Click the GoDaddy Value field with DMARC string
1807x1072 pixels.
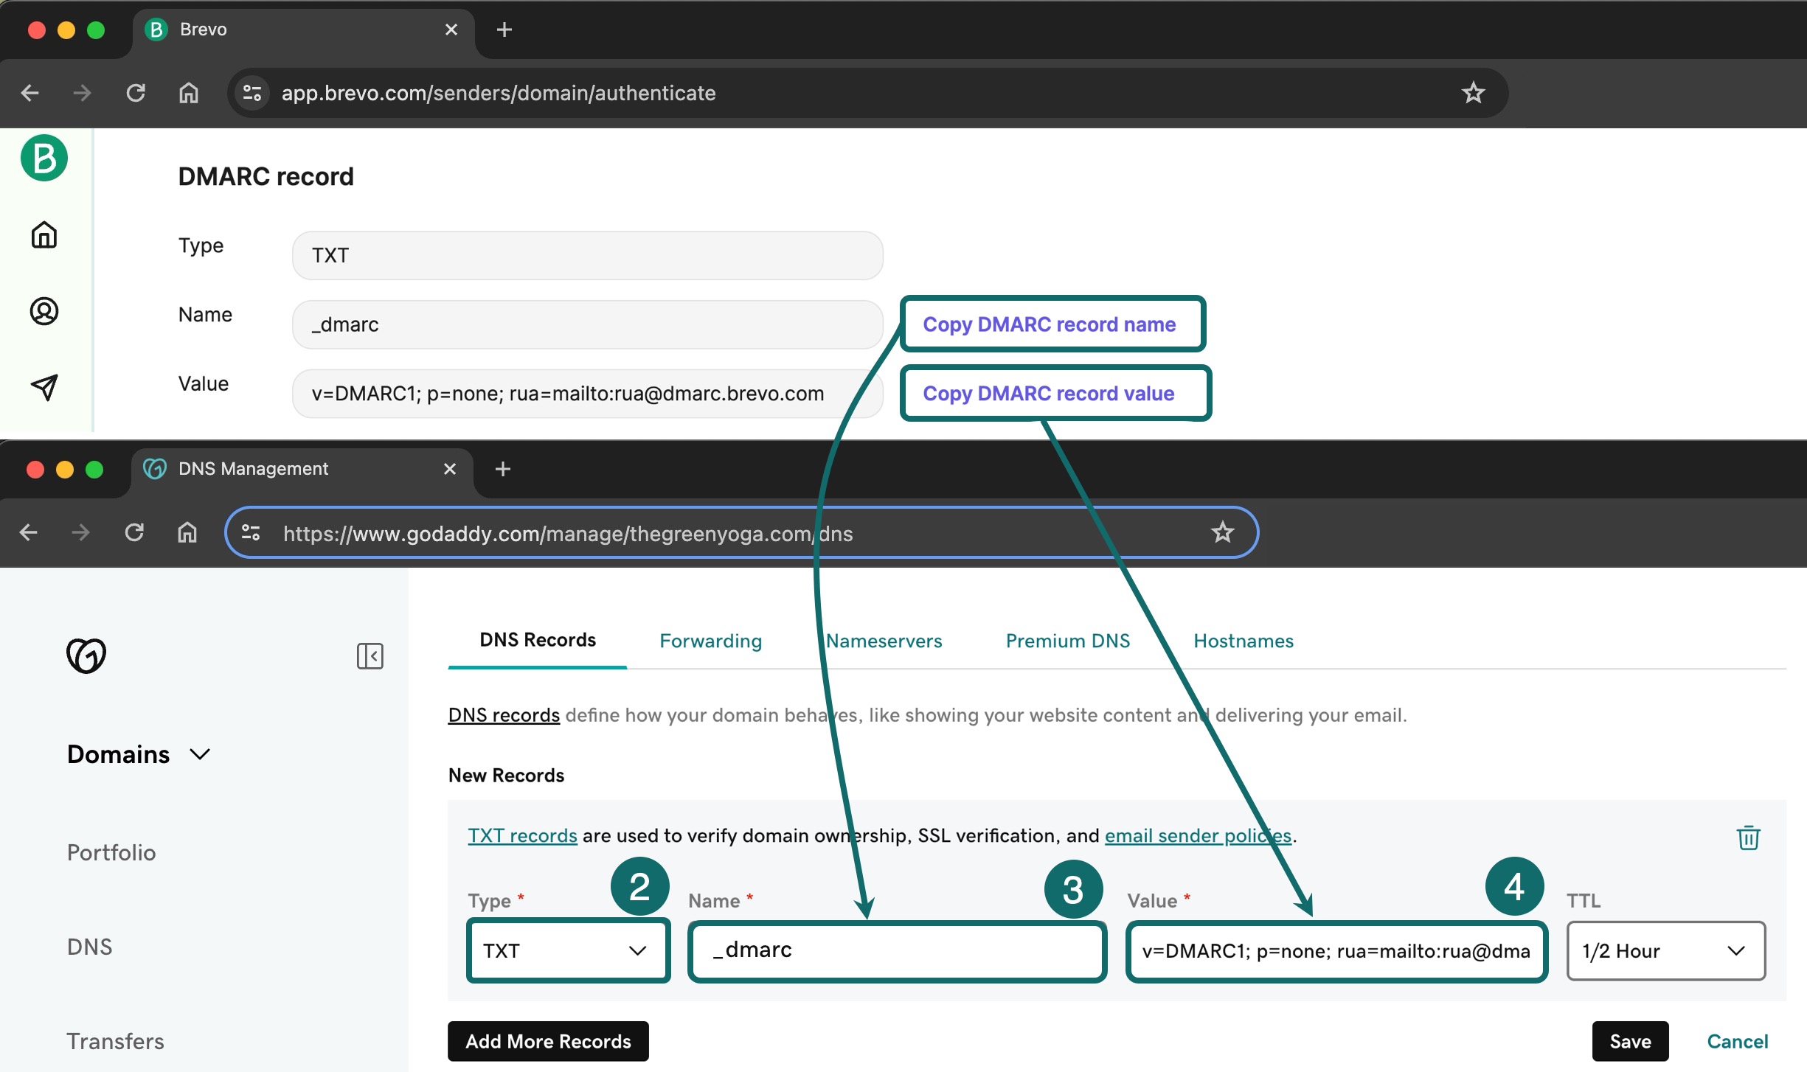point(1336,950)
